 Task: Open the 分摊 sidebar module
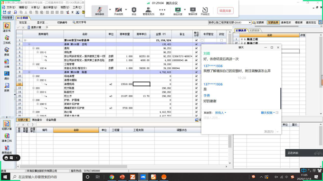7,63
